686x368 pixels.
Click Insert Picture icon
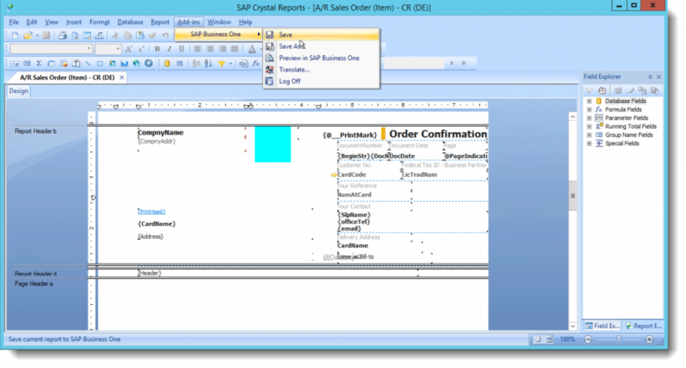point(112,63)
